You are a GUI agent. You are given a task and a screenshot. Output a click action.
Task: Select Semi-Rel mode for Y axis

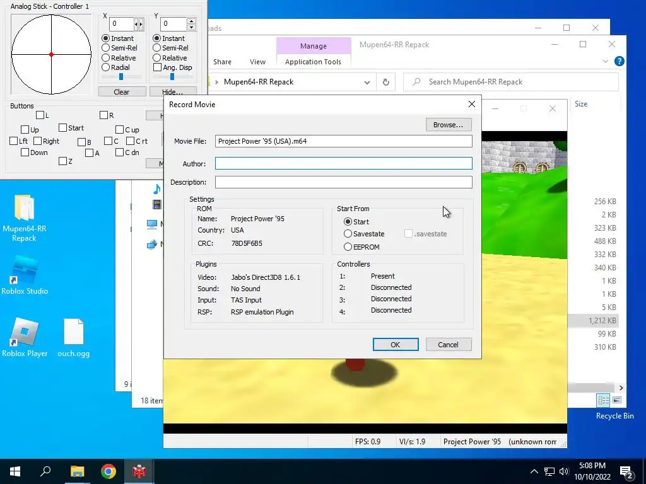click(156, 48)
